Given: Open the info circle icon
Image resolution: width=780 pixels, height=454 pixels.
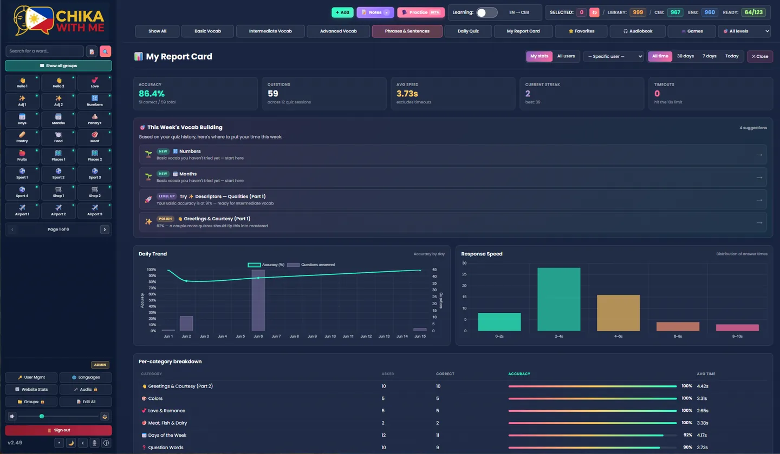Looking at the screenshot, I should point(106,443).
